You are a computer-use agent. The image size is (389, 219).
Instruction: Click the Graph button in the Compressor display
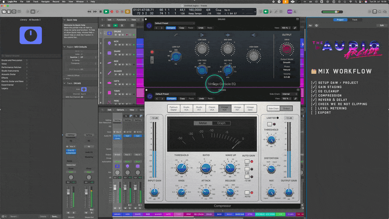click(x=221, y=123)
